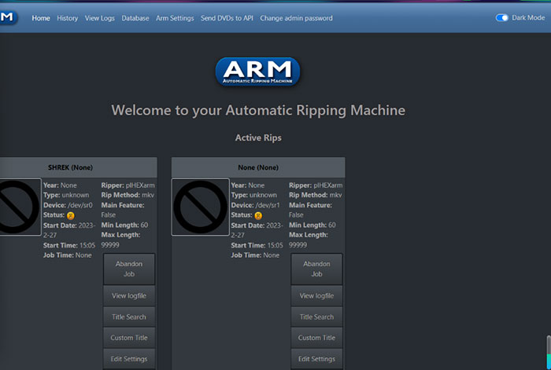
Task: Open View Logs in the navbar
Action: 100,18
